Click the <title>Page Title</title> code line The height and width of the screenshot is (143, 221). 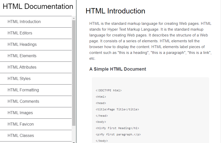pos(117,110)
